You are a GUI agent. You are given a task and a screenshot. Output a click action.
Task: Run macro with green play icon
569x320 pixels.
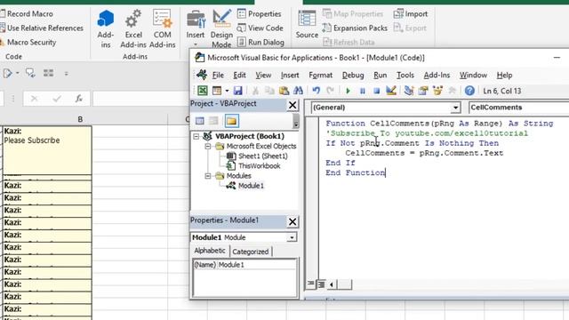[348, 91]
